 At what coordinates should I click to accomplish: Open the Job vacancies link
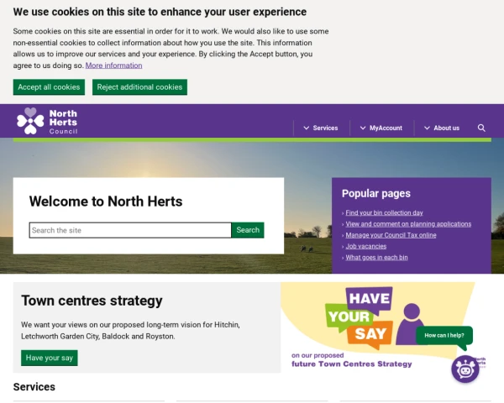pos(365,246)
